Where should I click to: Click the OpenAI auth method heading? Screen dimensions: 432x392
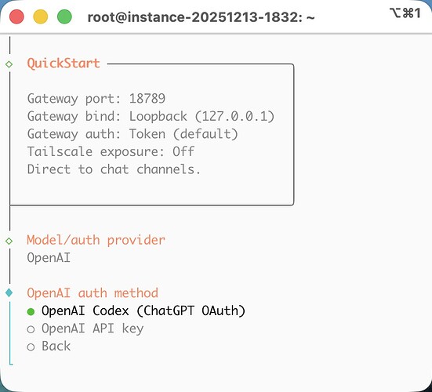tap(93, 293)
